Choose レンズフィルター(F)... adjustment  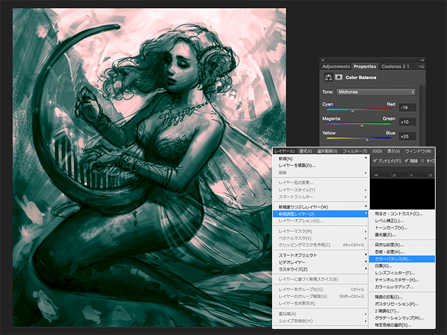[x=402, y=273]
